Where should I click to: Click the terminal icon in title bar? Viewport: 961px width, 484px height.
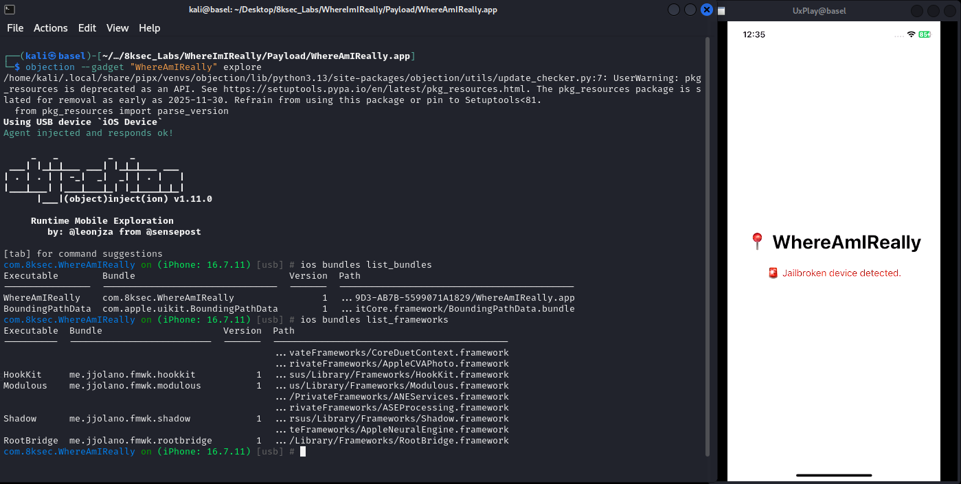tap(8, 10)
